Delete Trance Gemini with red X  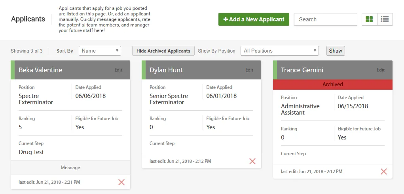[384, 171]
